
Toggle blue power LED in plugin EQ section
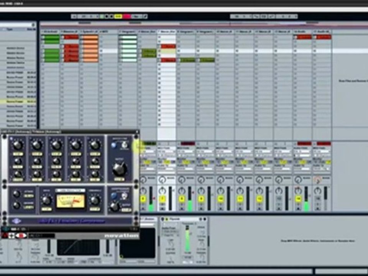(114, 145)
